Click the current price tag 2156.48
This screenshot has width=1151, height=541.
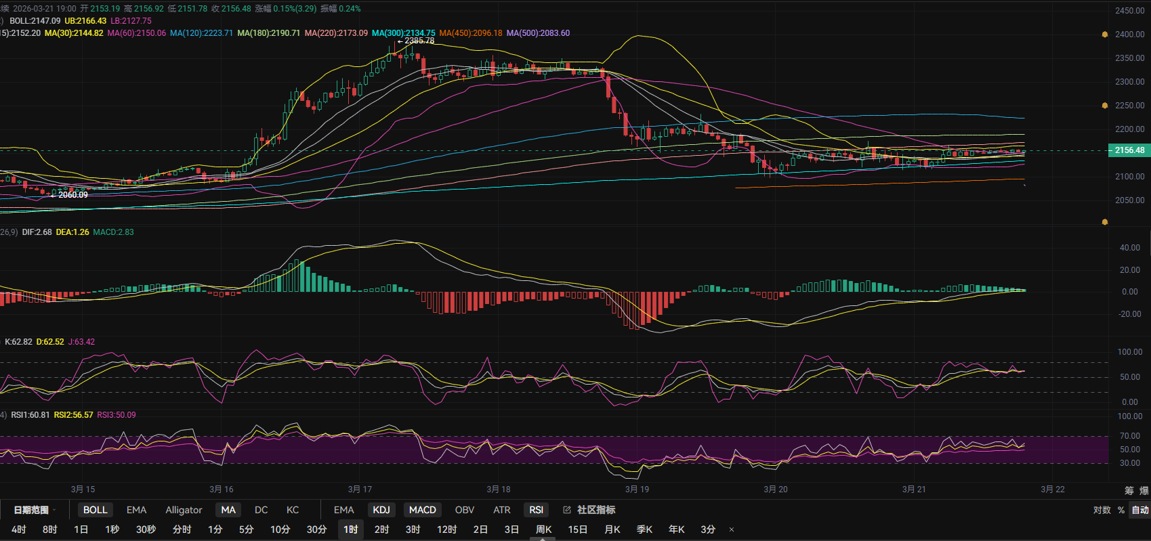pos(1129,150)
